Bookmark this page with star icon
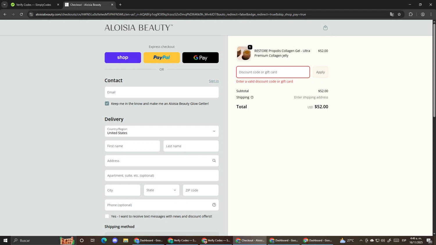Image resolution: width=436 pixels, height=245 pixels. [x=399, y=14]
